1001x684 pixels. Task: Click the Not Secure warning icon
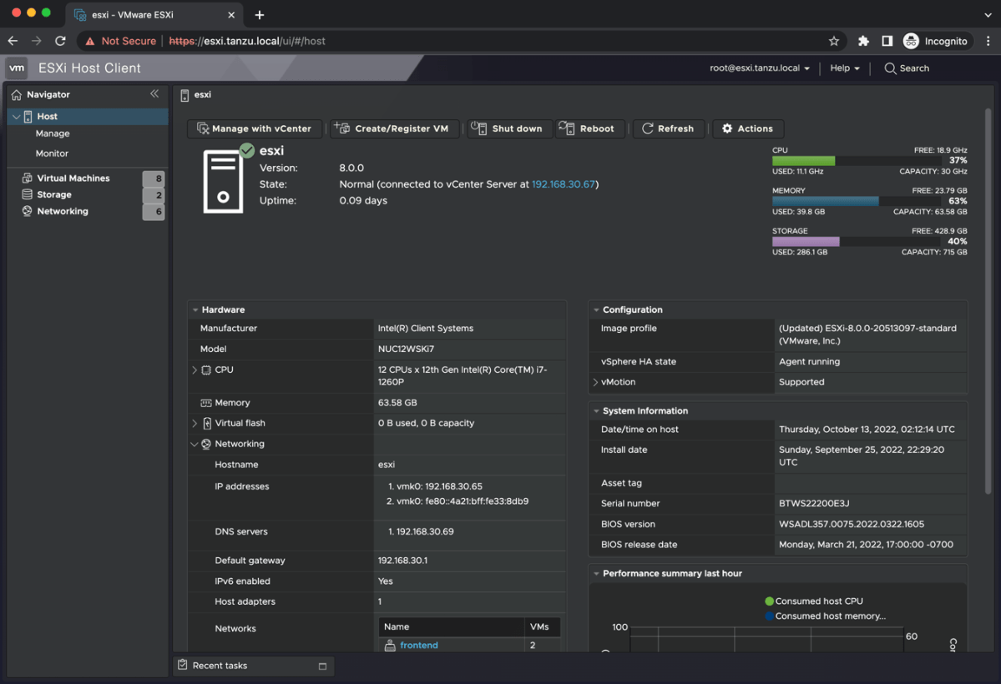[x=90, y=41]
